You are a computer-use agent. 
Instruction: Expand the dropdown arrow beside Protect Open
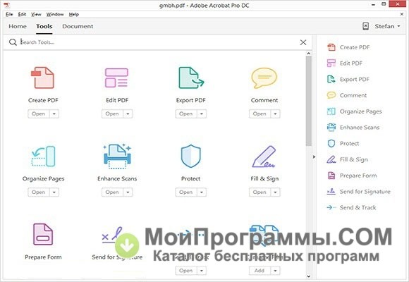pyautogui.click(x=202, y=192)
